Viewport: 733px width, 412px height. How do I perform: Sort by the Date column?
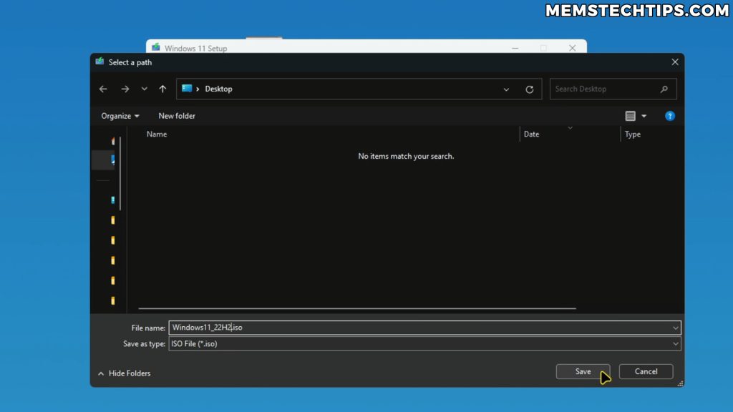coord(532,134)
